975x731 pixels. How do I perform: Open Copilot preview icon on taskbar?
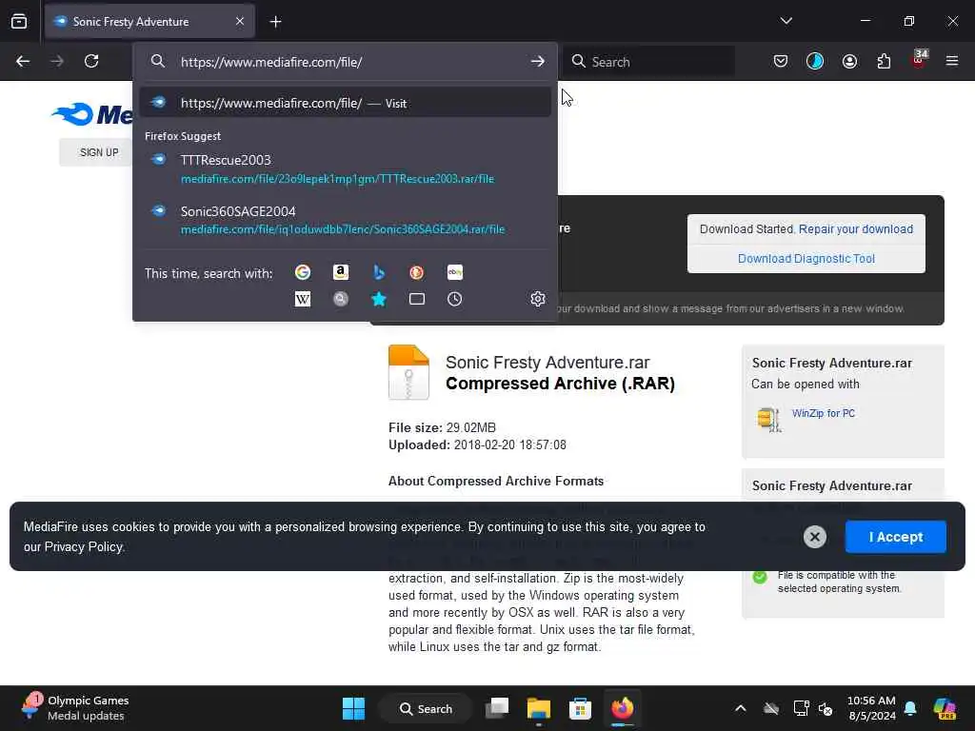[945, 708]
